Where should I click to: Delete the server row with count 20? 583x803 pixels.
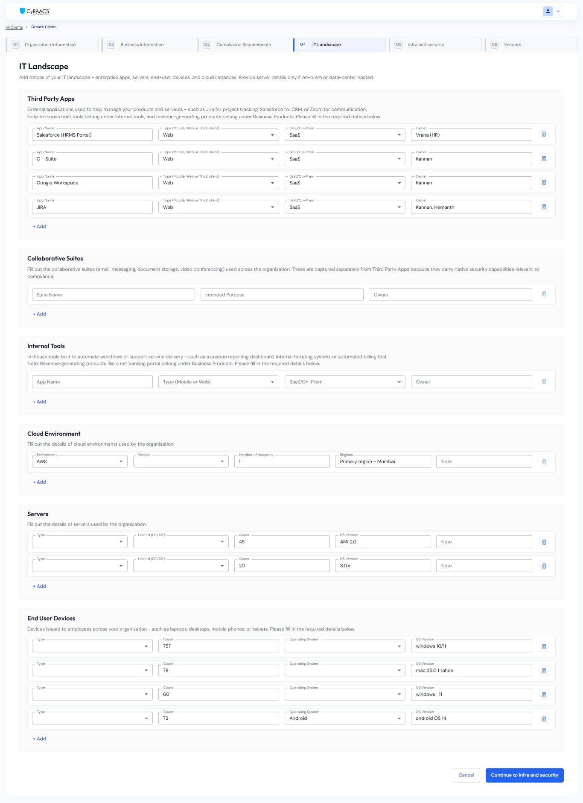click(544, 566)
